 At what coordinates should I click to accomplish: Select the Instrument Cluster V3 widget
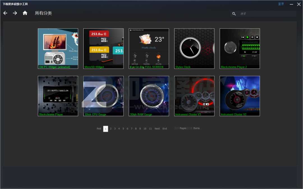pos(194,96)
